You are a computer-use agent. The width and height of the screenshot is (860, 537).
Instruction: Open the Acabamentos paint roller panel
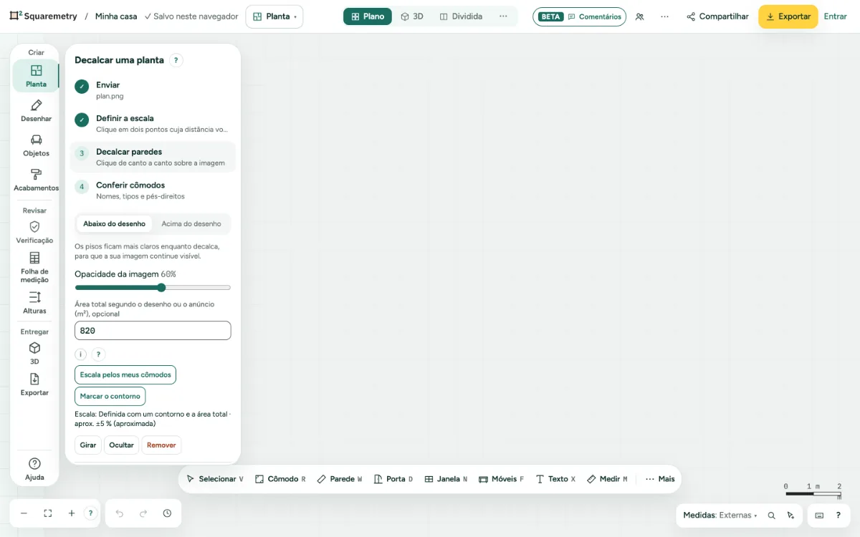(36, 180)
